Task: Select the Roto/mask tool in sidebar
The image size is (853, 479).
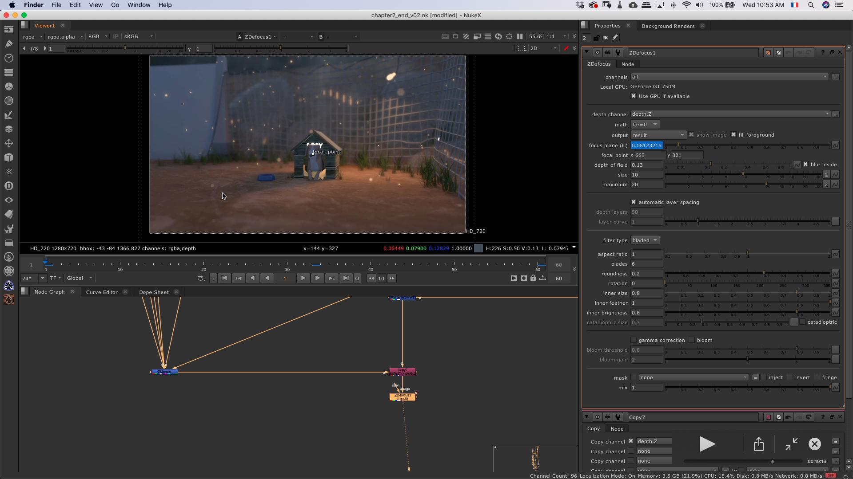Action: tap(9, 115)
